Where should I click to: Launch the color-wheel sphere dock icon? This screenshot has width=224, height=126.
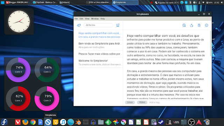click(x=124, y=122)
